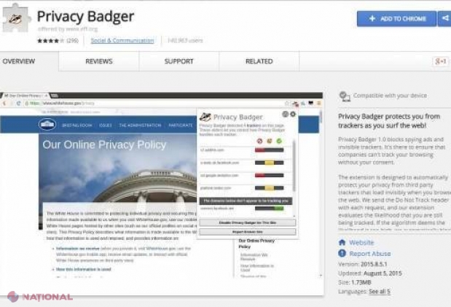The image size is (451, 307).
Task: Click the Google +1 button
Action: [440, 61]
